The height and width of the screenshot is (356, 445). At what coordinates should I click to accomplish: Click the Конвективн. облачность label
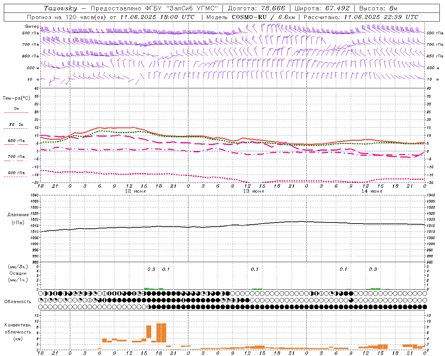[18, 328]
